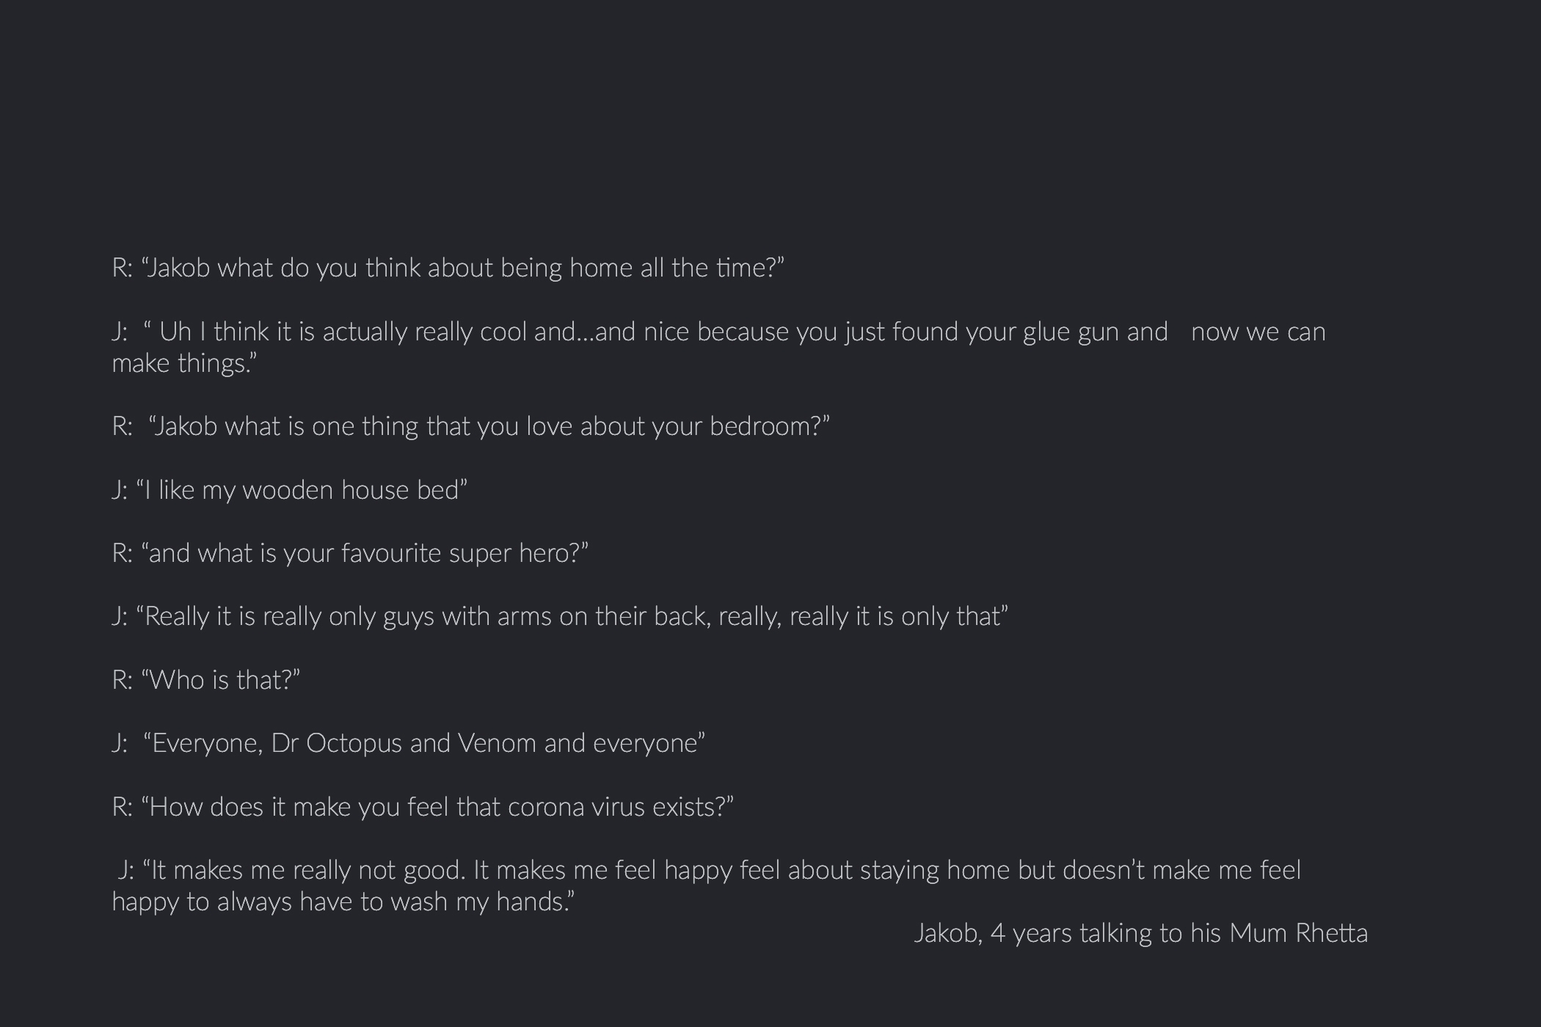Click the name "Rhetta" in the attribution

(1331, 934)
